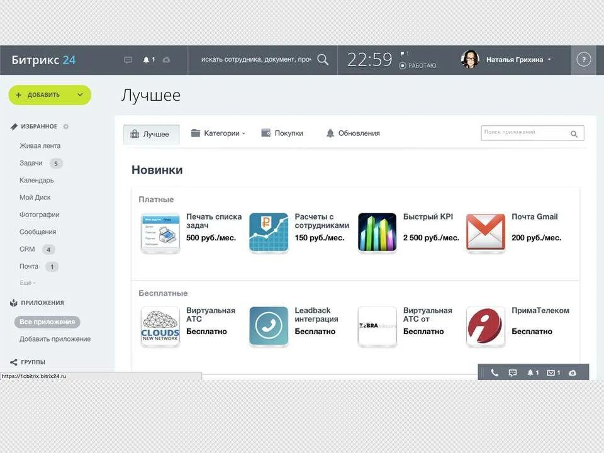Click ПримаТелеком title link
Image resolution: width=604 pixels, height=453 pixels.
click(540, 310)
